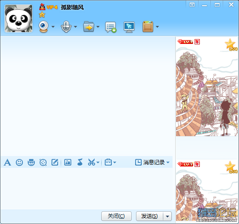Take a screenshot with the scissors icon
The image size is (239, 224).
pyautogui.click(x=92, y=162)
